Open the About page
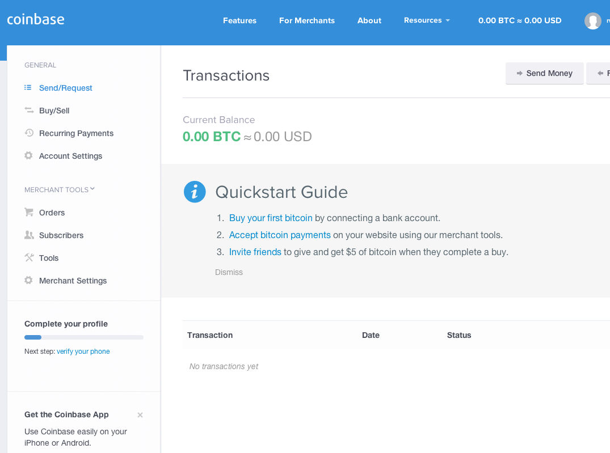The image size is (610, 453). (369, 20)
